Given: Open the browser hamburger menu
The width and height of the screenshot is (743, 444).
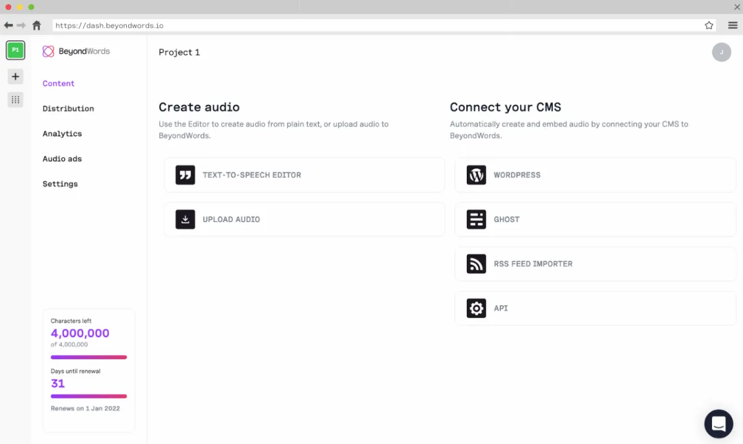Looking at the screenshot, I should point(732,25).
